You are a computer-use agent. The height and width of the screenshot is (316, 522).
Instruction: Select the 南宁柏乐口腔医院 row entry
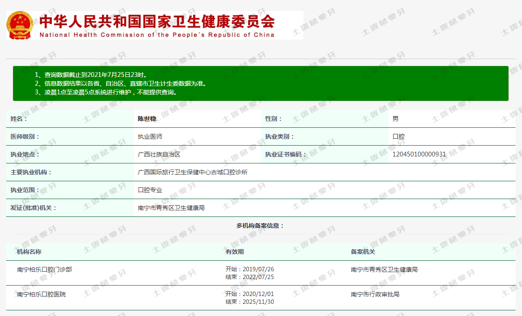click(x=41, y=294)
